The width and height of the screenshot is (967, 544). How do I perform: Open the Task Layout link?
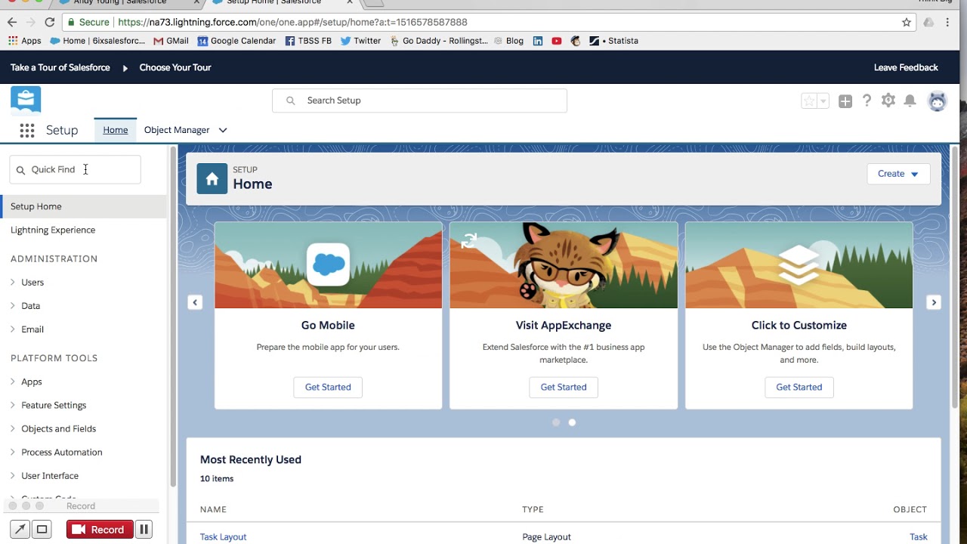pos(224,536)
